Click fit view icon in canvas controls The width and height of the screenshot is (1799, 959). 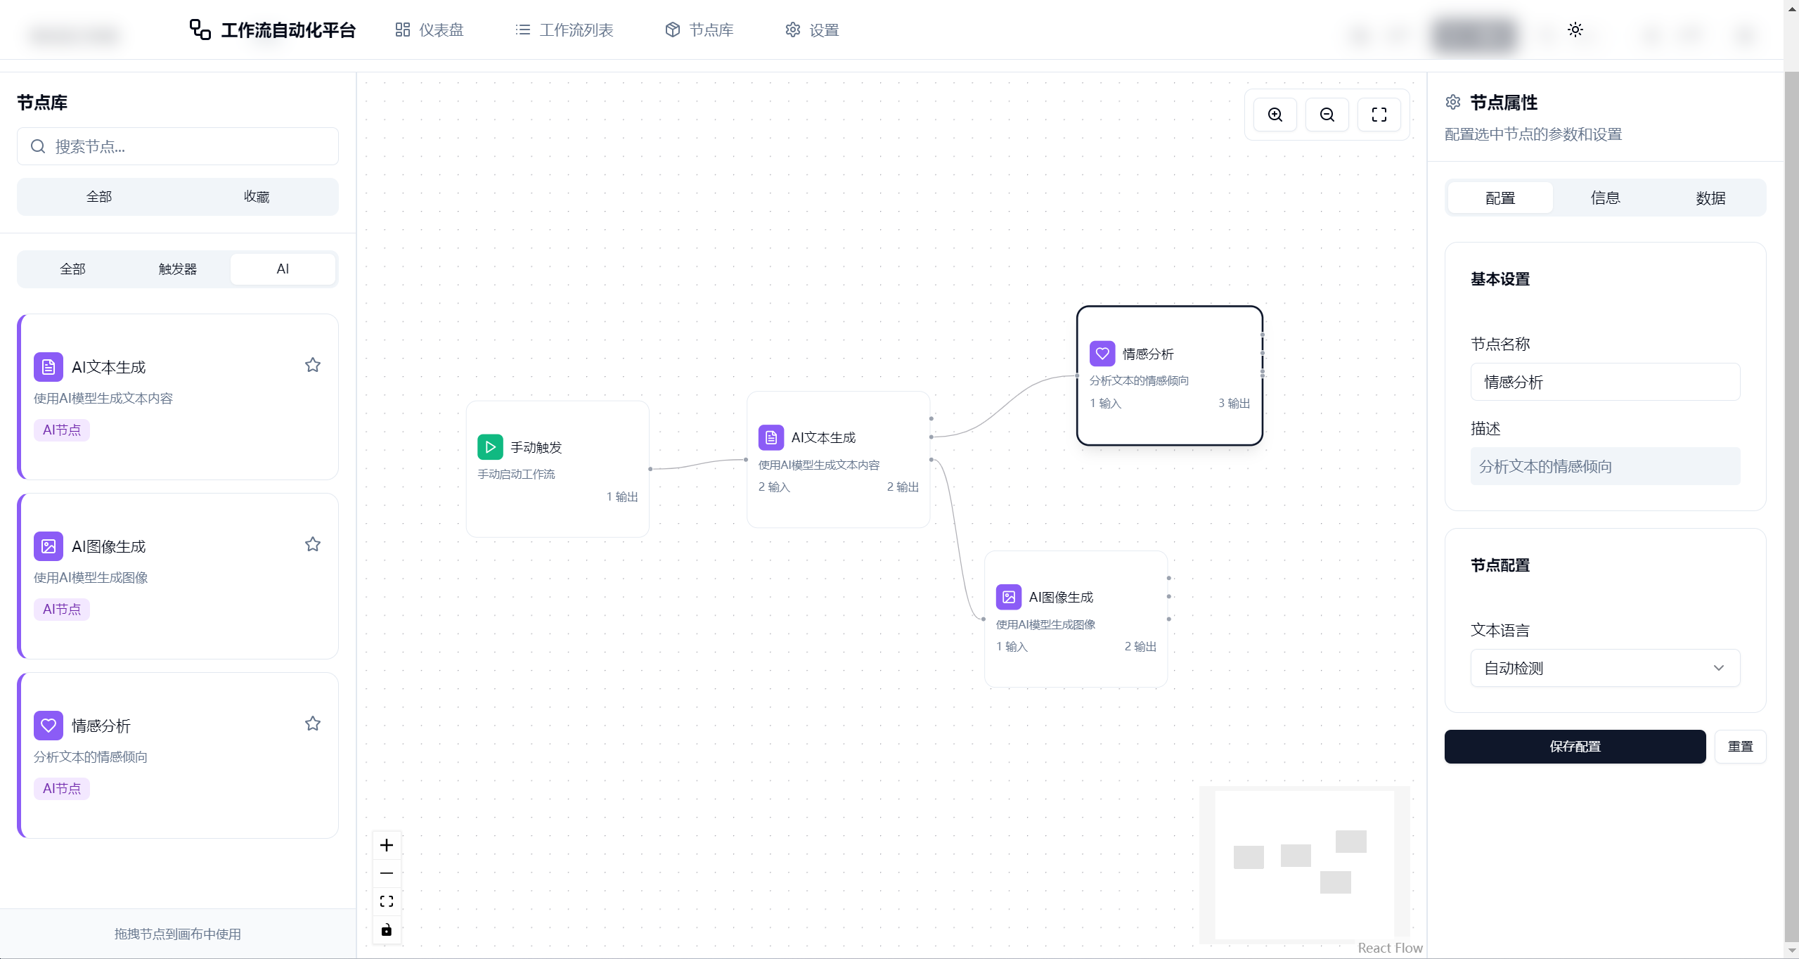tap(387, 901)
